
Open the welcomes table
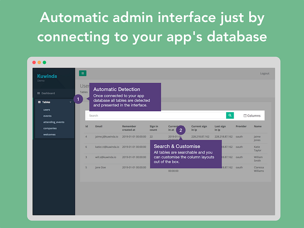[49, 135]
